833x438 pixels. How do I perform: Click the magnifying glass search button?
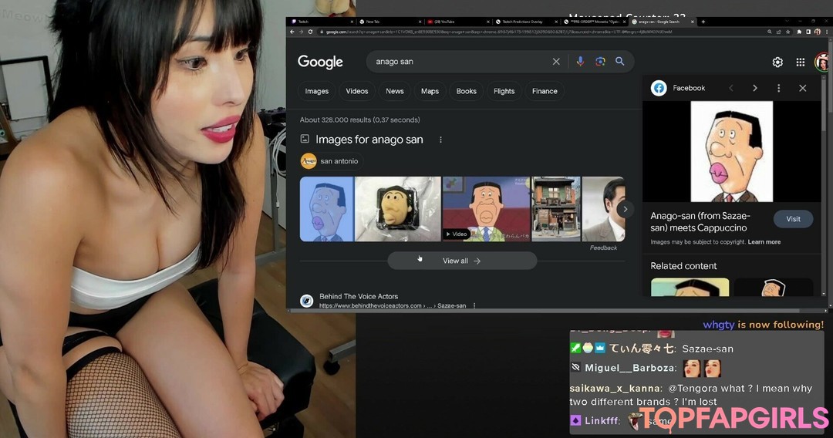click(x=619, y=62)
